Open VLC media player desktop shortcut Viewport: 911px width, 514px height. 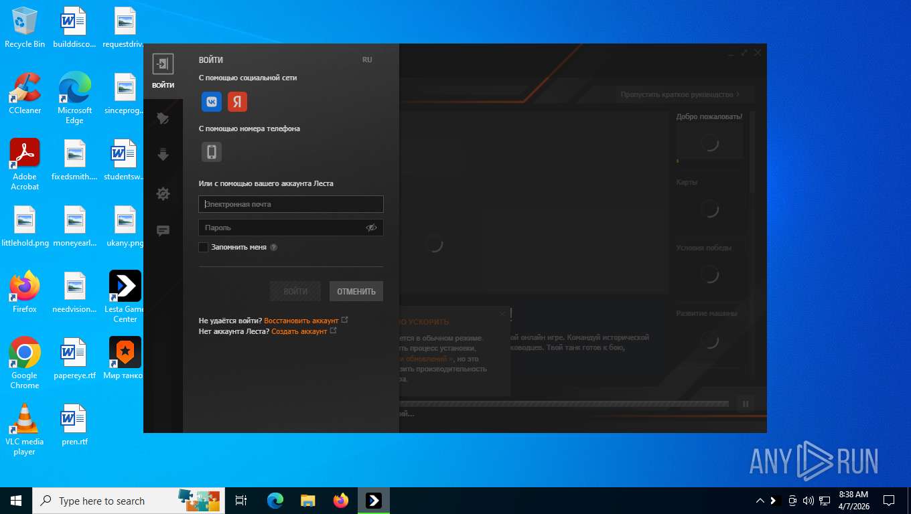point(25,430)
